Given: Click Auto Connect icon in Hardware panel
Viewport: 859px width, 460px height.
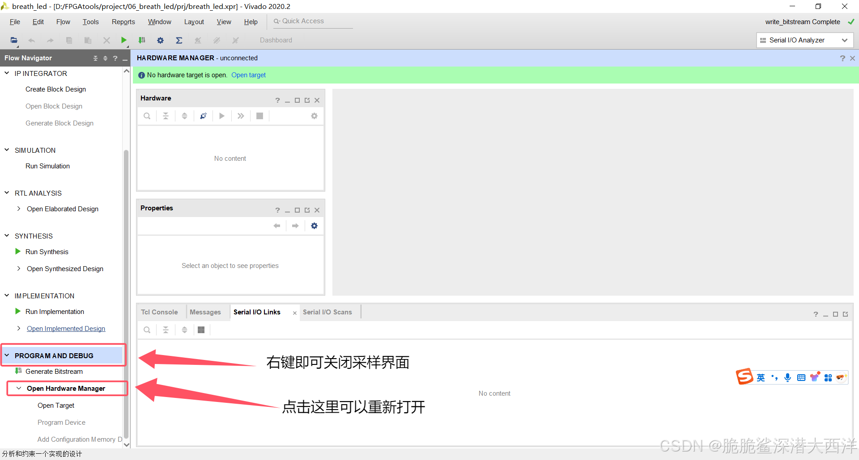Looking at the screenshot, I should point(203,116).
